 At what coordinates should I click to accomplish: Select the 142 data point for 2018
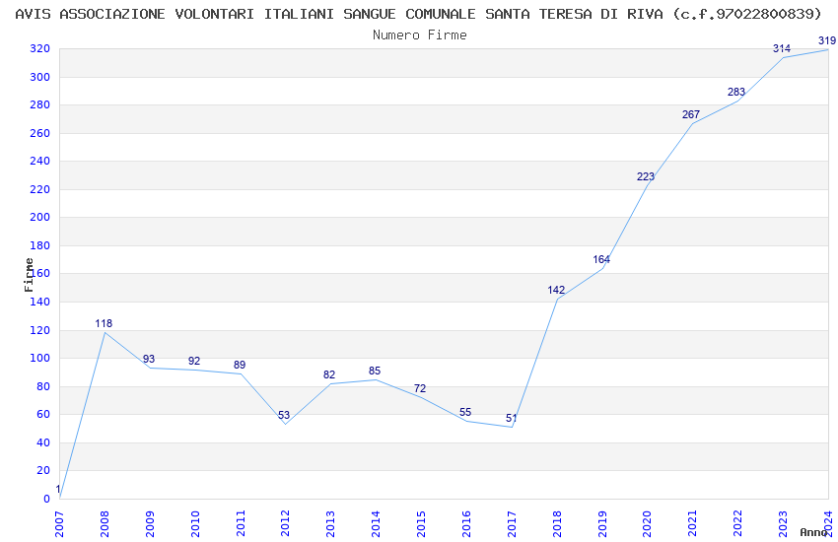[556, 290]
